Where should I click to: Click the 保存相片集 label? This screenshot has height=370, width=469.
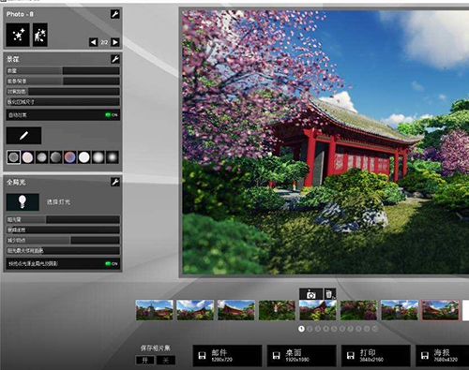pyautogui.click(x=155, y=348)
